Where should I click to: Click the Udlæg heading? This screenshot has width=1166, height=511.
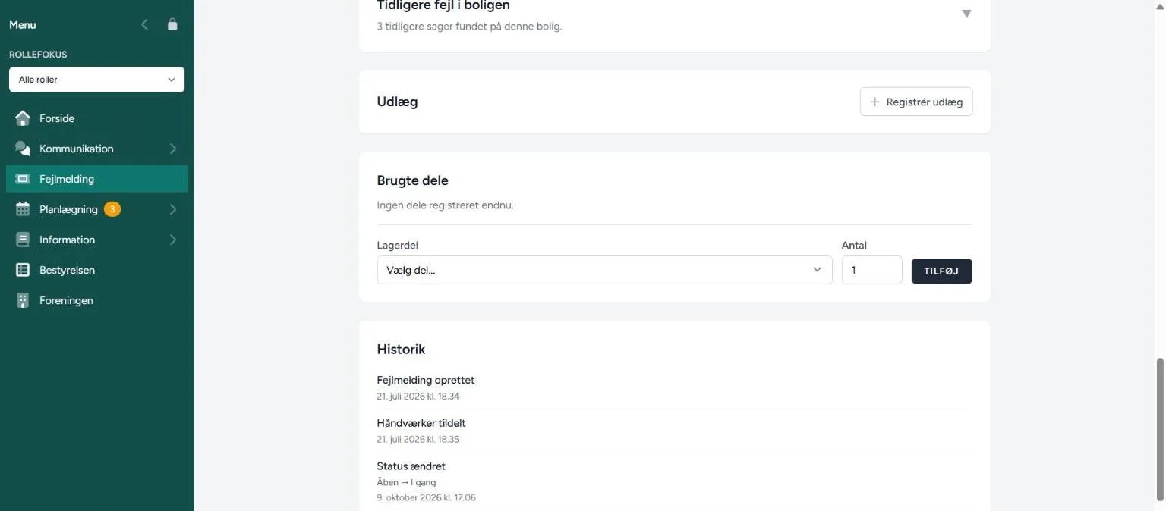tap(397, 102)
